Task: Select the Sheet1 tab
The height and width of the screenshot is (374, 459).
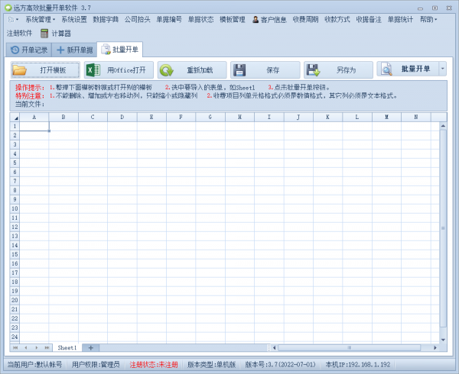Action: point(67,348)
